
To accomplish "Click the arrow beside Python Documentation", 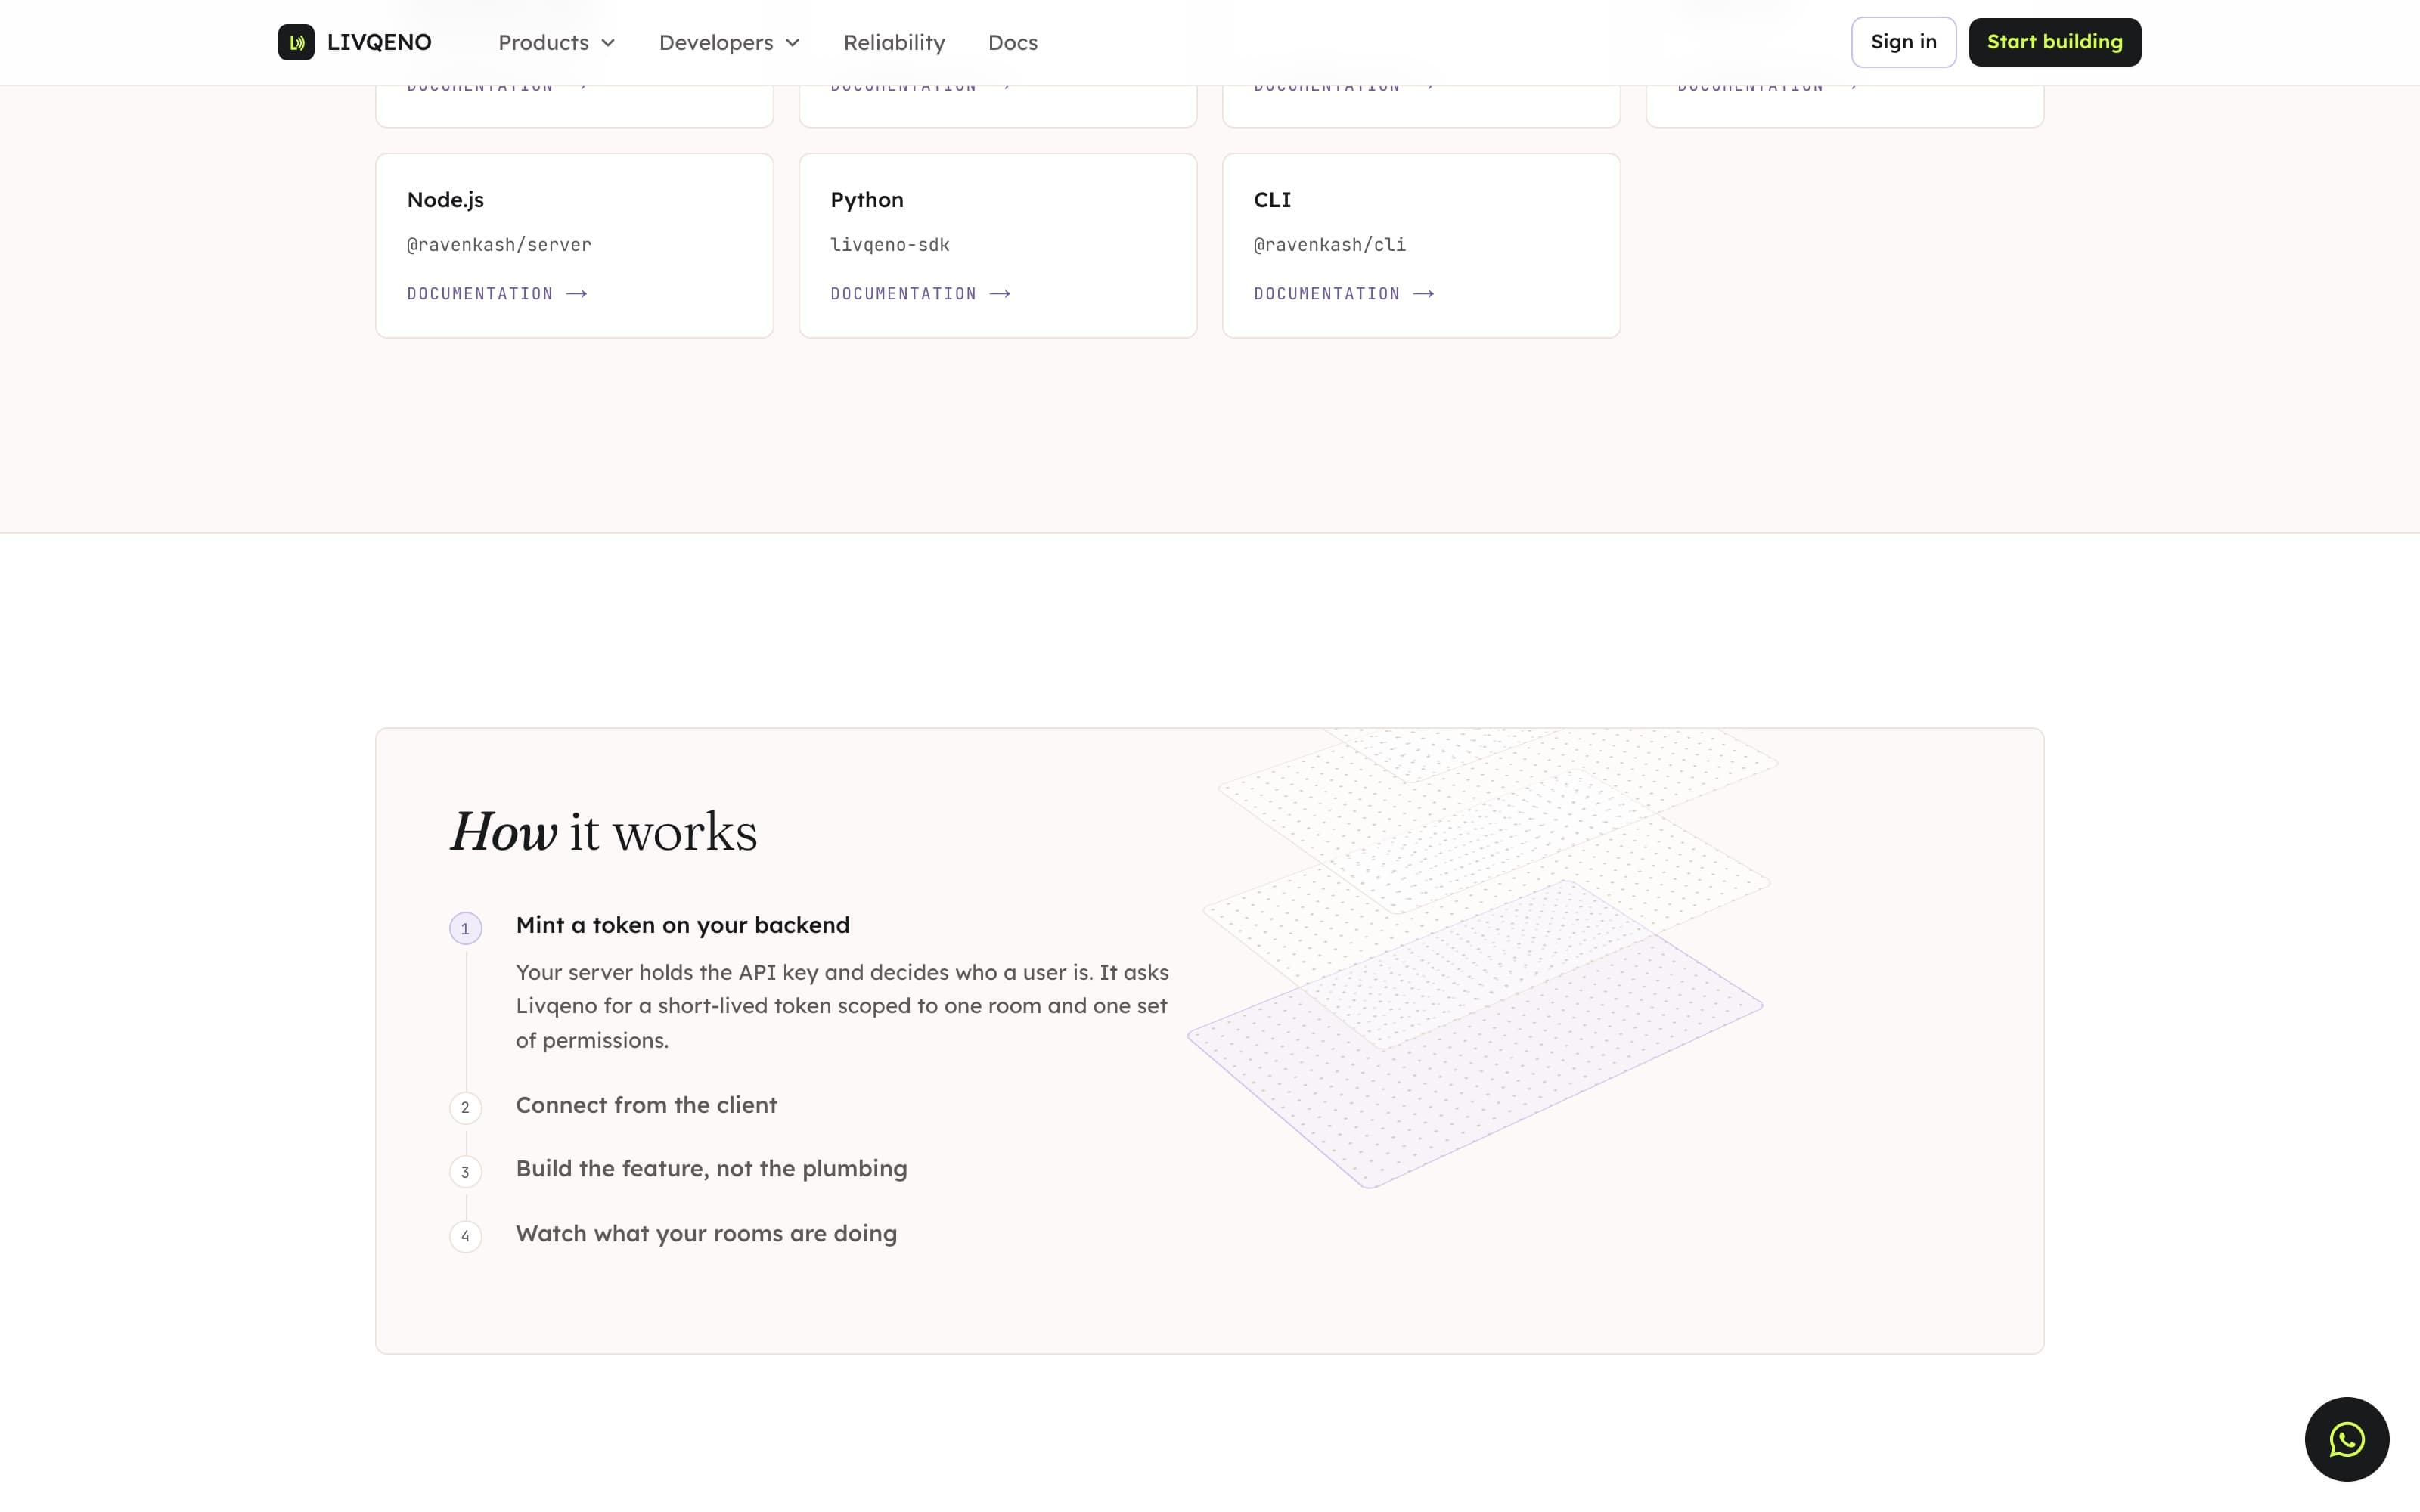I will click(1000, 294).
